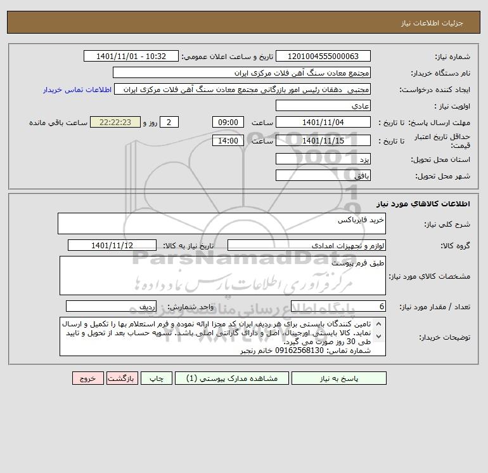The image size is (488, 473).
Task: Click the تاریخ نیاز به کالا label
Action: 189,246
